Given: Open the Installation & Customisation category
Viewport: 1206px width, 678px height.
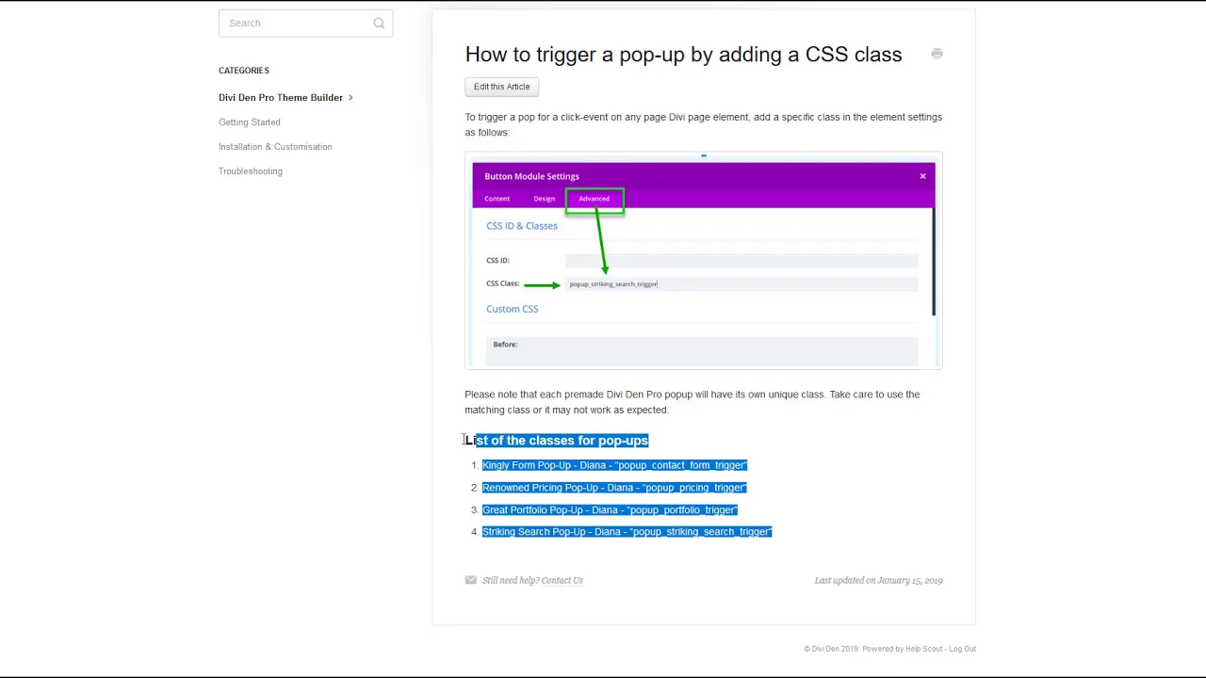Looking at the screenshot, I should tap(275, 147).
